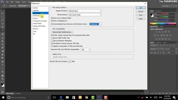
Task: Uncheck Save As to Original Folder
Action: [x=52, y=18]
